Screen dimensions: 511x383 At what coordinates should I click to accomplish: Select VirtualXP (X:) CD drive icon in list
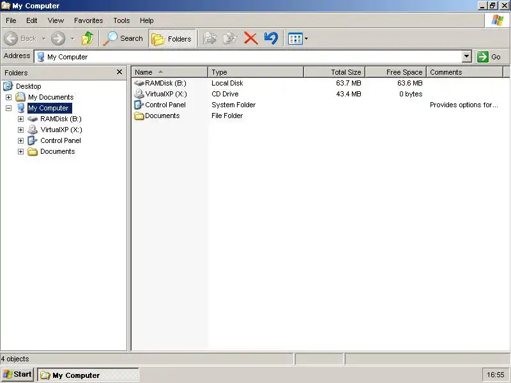tap(139, 94)
